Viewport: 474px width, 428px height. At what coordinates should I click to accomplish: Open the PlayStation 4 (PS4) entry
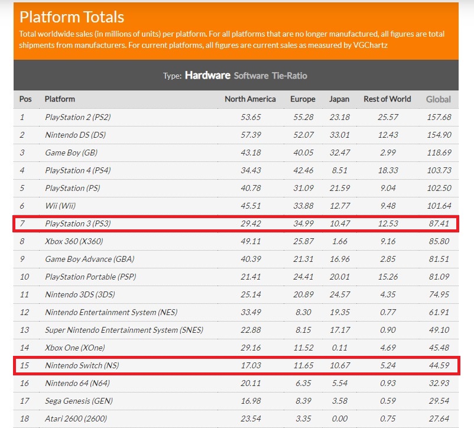pos(77,170)
